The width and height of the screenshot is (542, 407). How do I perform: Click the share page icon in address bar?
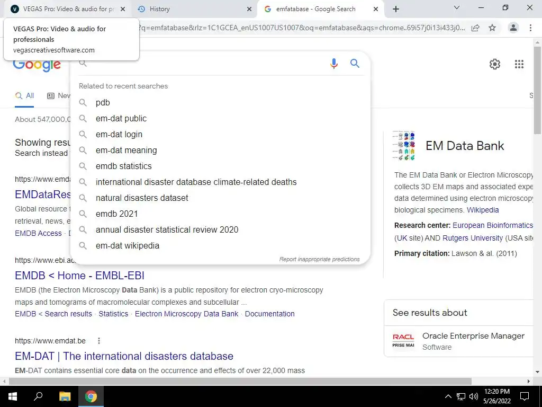(x=476, y=28)
